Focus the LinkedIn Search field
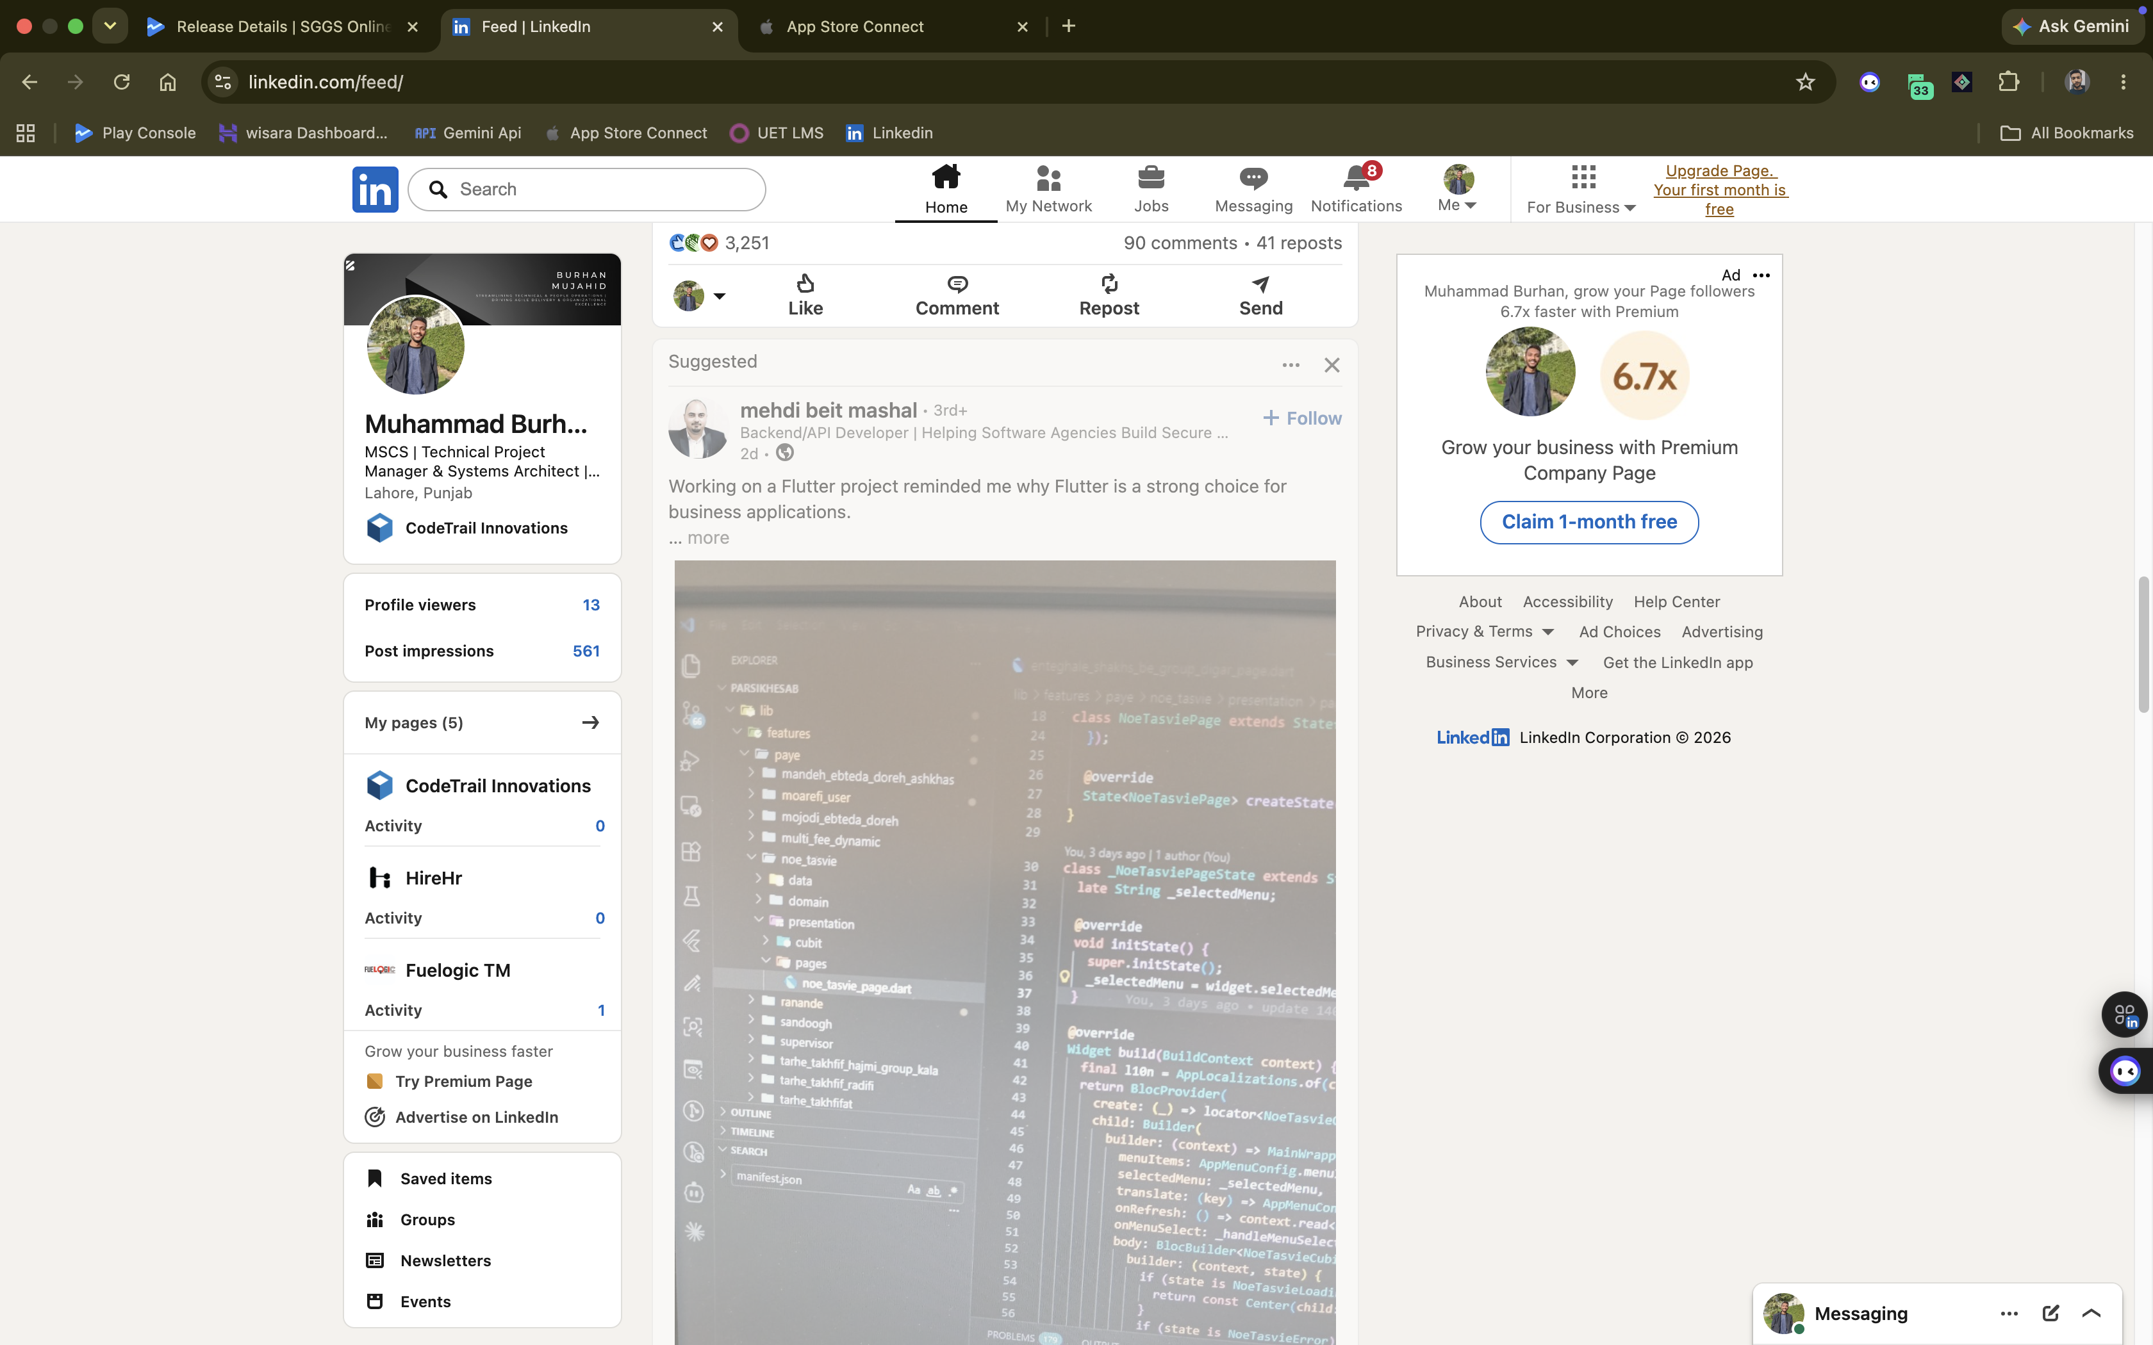The image size is (2153, 1345). (587, 190)
